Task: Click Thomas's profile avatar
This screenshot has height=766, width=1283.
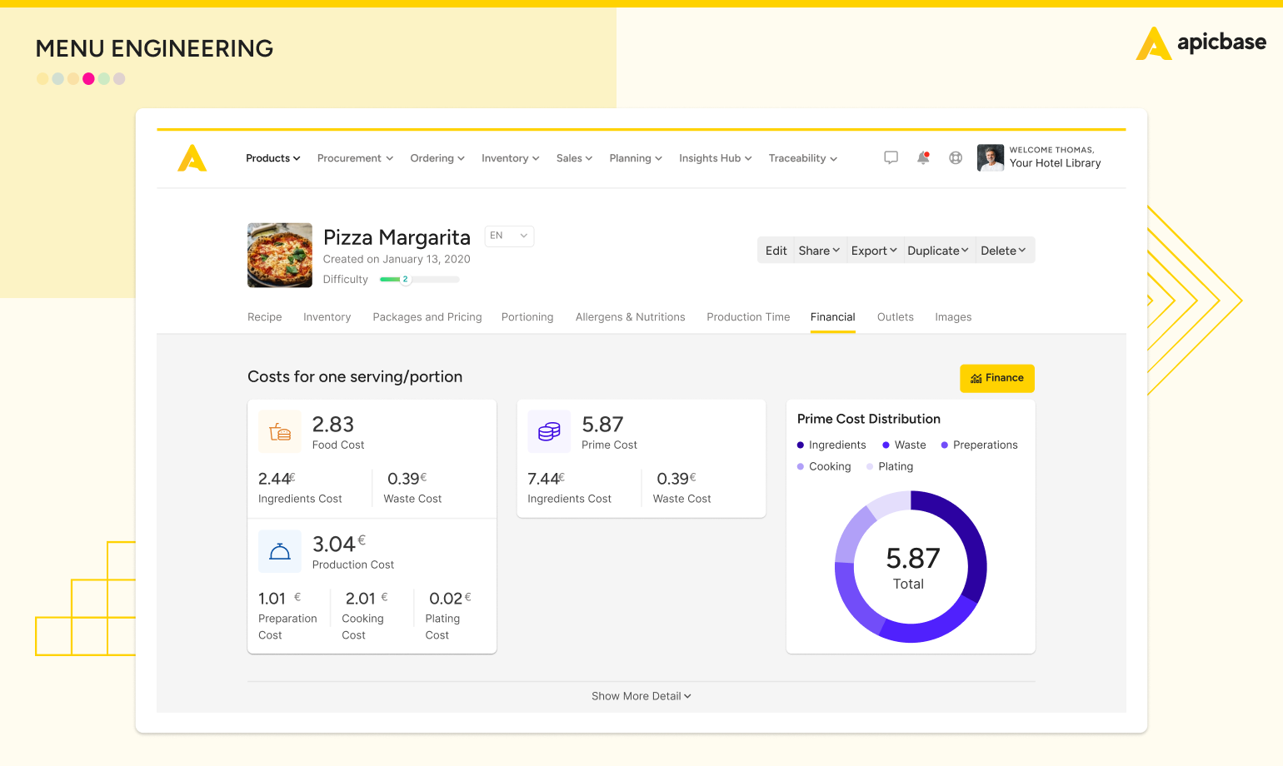Action: tap(991, 157)
